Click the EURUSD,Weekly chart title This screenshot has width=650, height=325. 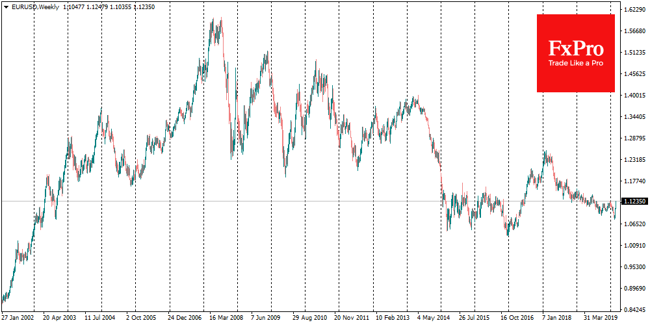pyautogui.click(x=36, y=6)
